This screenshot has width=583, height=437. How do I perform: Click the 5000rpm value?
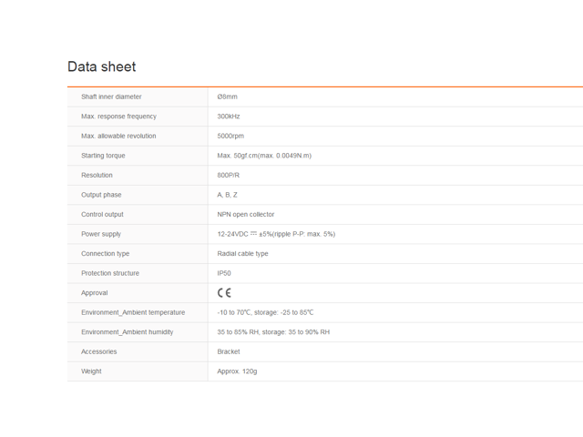(230, 136)
